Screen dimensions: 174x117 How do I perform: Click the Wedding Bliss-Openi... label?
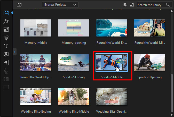pyautogui.click(x=112, y=112)
